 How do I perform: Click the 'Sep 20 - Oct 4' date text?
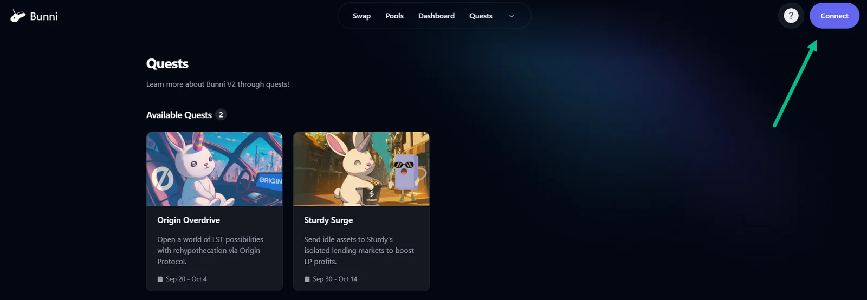pyautogui.click(x=186, y=279)
